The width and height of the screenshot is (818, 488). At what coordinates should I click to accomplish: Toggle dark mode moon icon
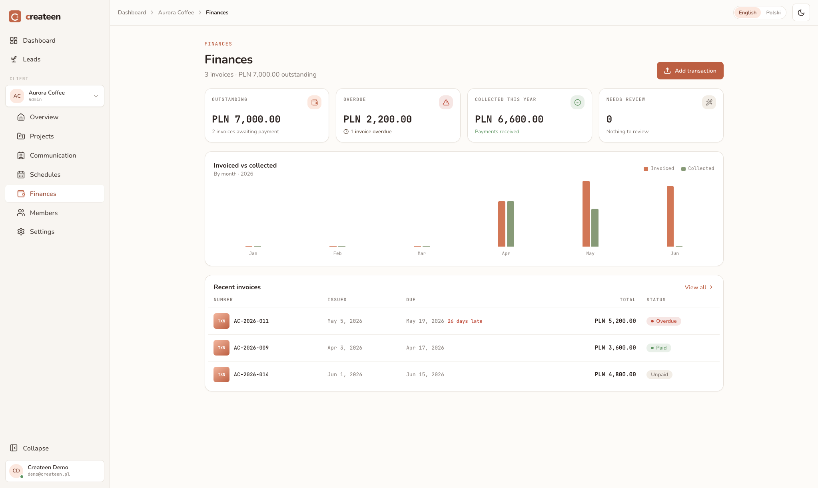click(x=801, y=12)
